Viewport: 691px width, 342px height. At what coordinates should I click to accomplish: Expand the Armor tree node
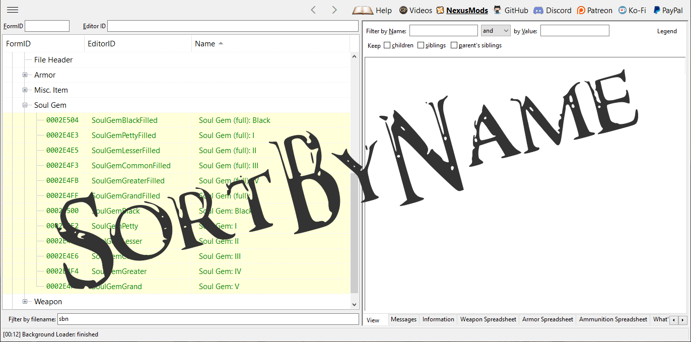[x=25, y=75]
